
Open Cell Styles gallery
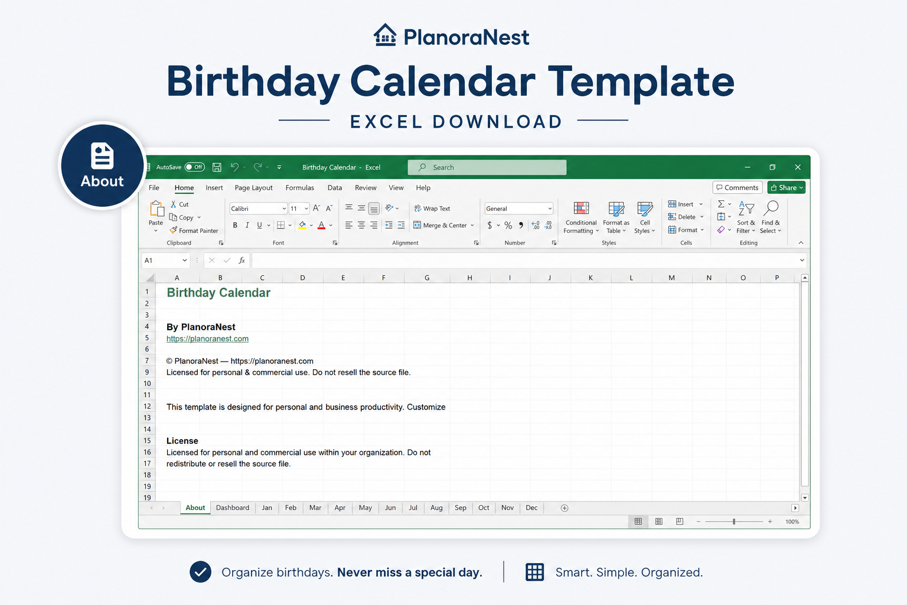(645, 217)
